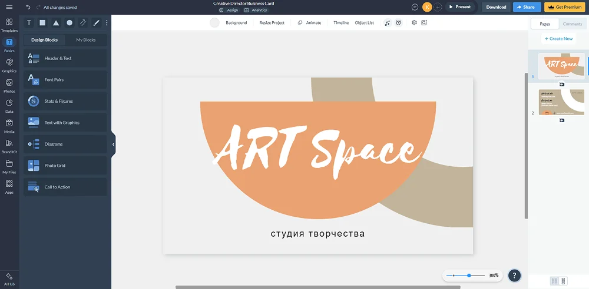This screenshot has width=589, height=289.
Task: Switch to the Pages tab
Action: coord(545,24)
